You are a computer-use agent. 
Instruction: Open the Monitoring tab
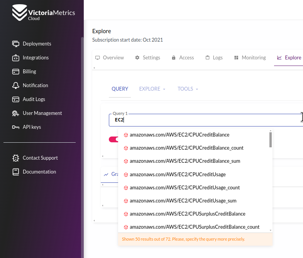[250, 57]
